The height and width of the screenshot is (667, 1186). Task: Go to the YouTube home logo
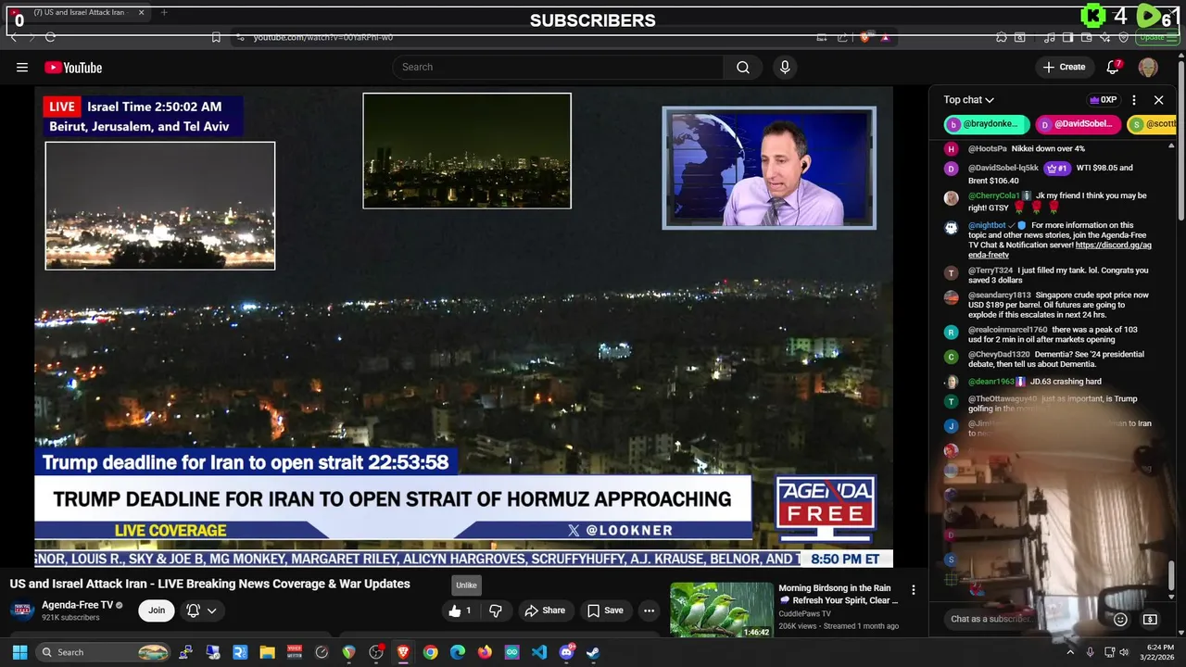[x=73, y=67]
